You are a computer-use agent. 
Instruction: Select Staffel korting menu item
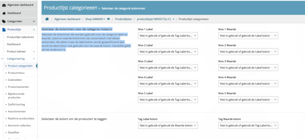pyautogui.click(x=16, y=104)
